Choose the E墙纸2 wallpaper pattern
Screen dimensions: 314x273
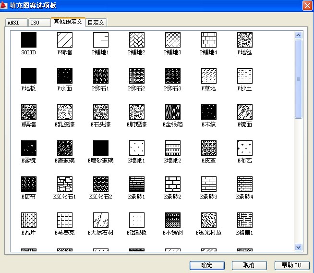173,148
